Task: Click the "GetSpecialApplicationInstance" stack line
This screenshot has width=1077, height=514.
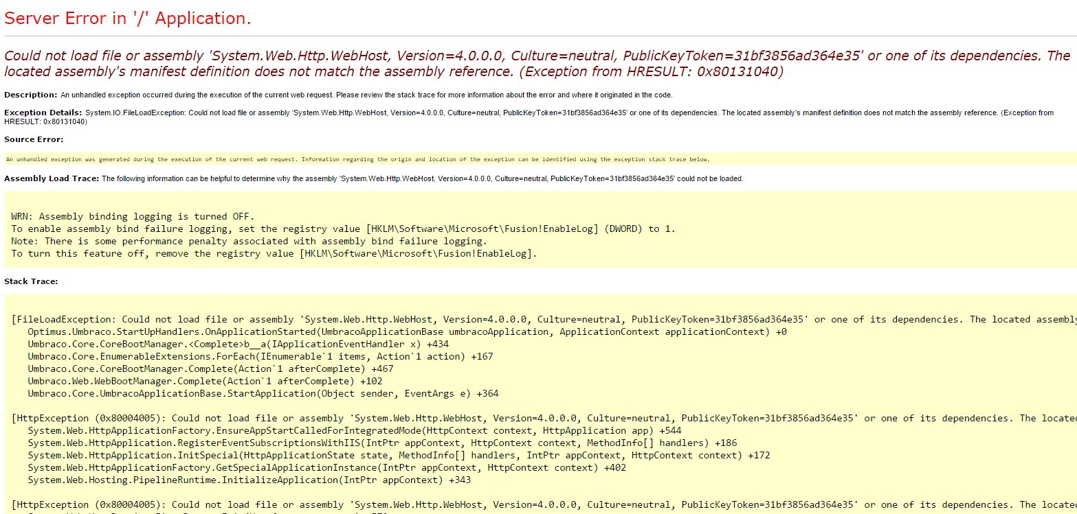Action: pos(326,467)
